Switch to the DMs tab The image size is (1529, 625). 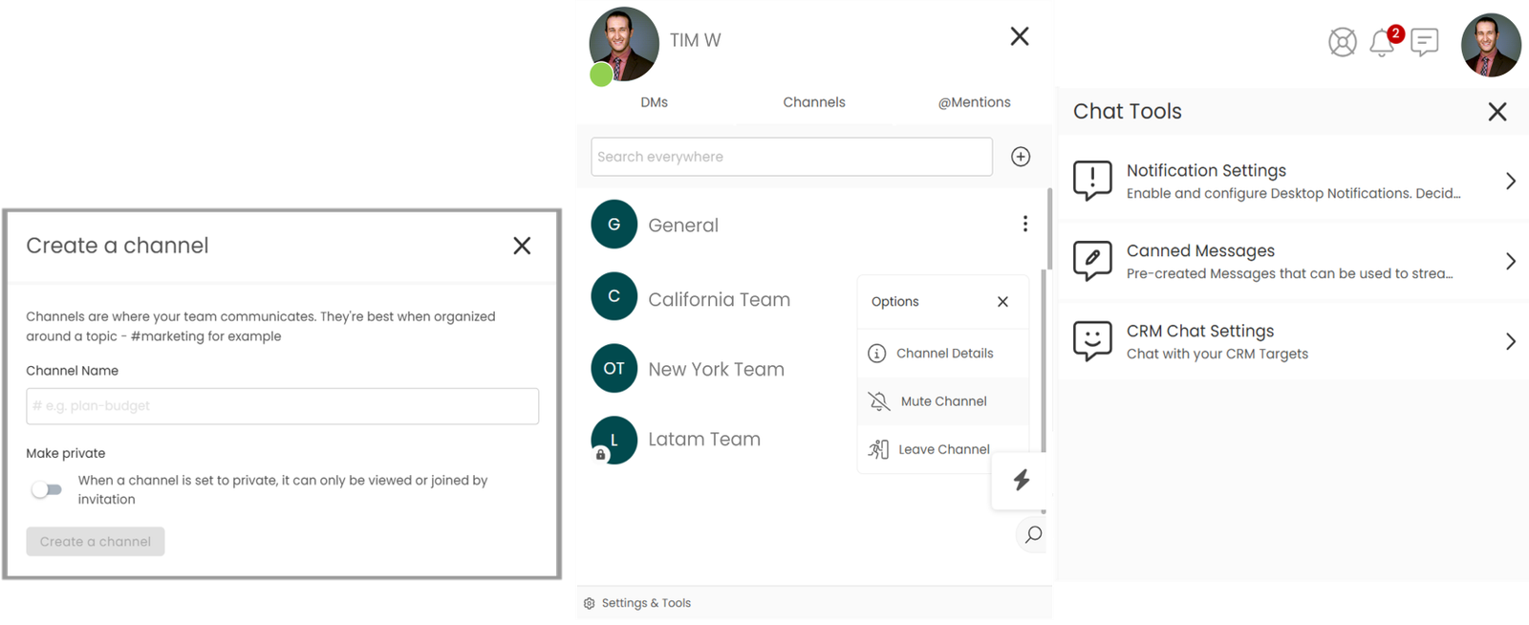(x=655, y=102)
